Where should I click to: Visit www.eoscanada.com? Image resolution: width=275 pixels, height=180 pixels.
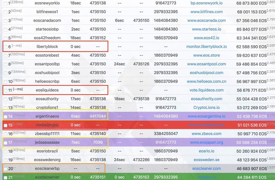click(x=207, y=20)
